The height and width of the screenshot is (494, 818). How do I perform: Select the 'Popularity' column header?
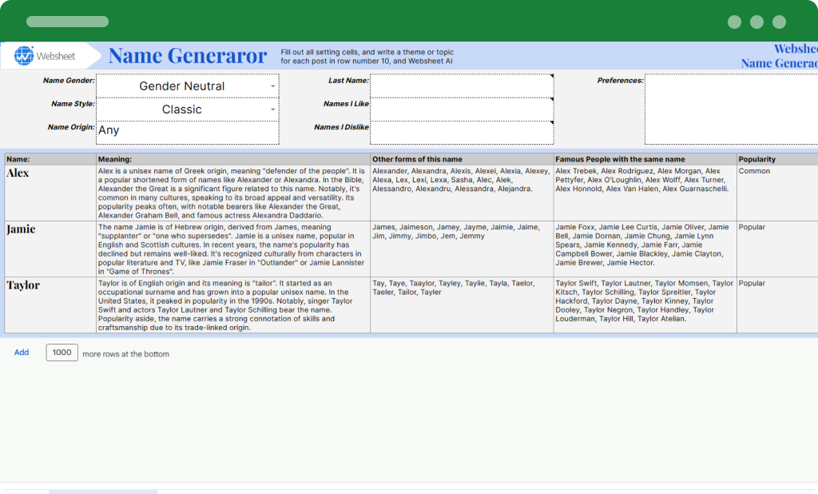(777, 159)
